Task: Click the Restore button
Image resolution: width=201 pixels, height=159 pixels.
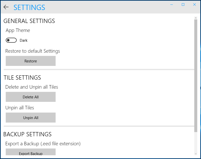Action: pos(31,61)
